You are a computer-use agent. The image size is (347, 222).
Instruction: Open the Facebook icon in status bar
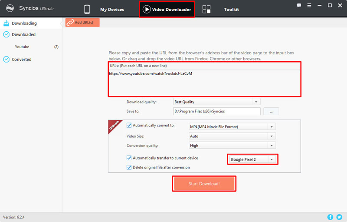point(330,217)
